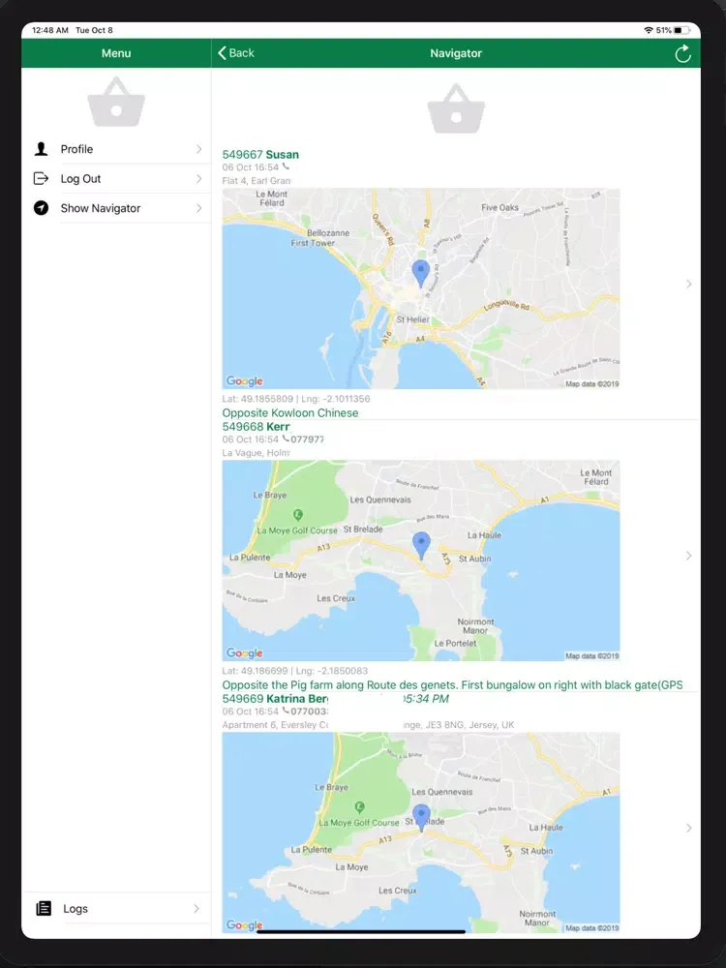Viewport: 726px width, 968px height.
Task: Select order title 549669 Katrina
Action: (275, 699)
